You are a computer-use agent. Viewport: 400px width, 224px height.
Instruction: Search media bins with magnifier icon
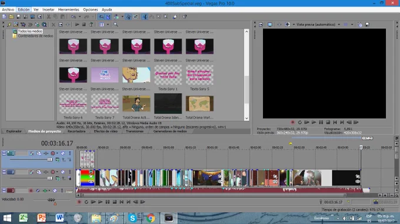tap(116, 25)
